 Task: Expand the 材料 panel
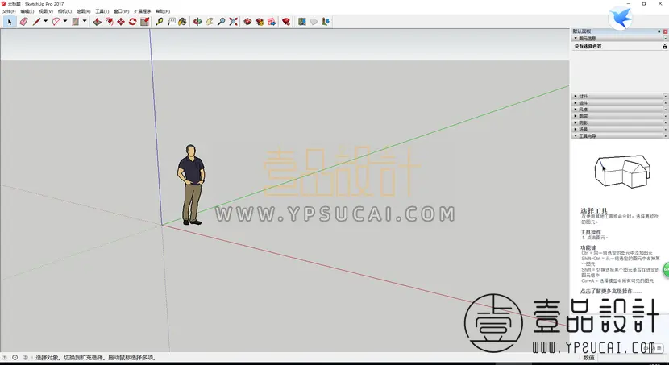pyautogui.click(x=619, y=97)
